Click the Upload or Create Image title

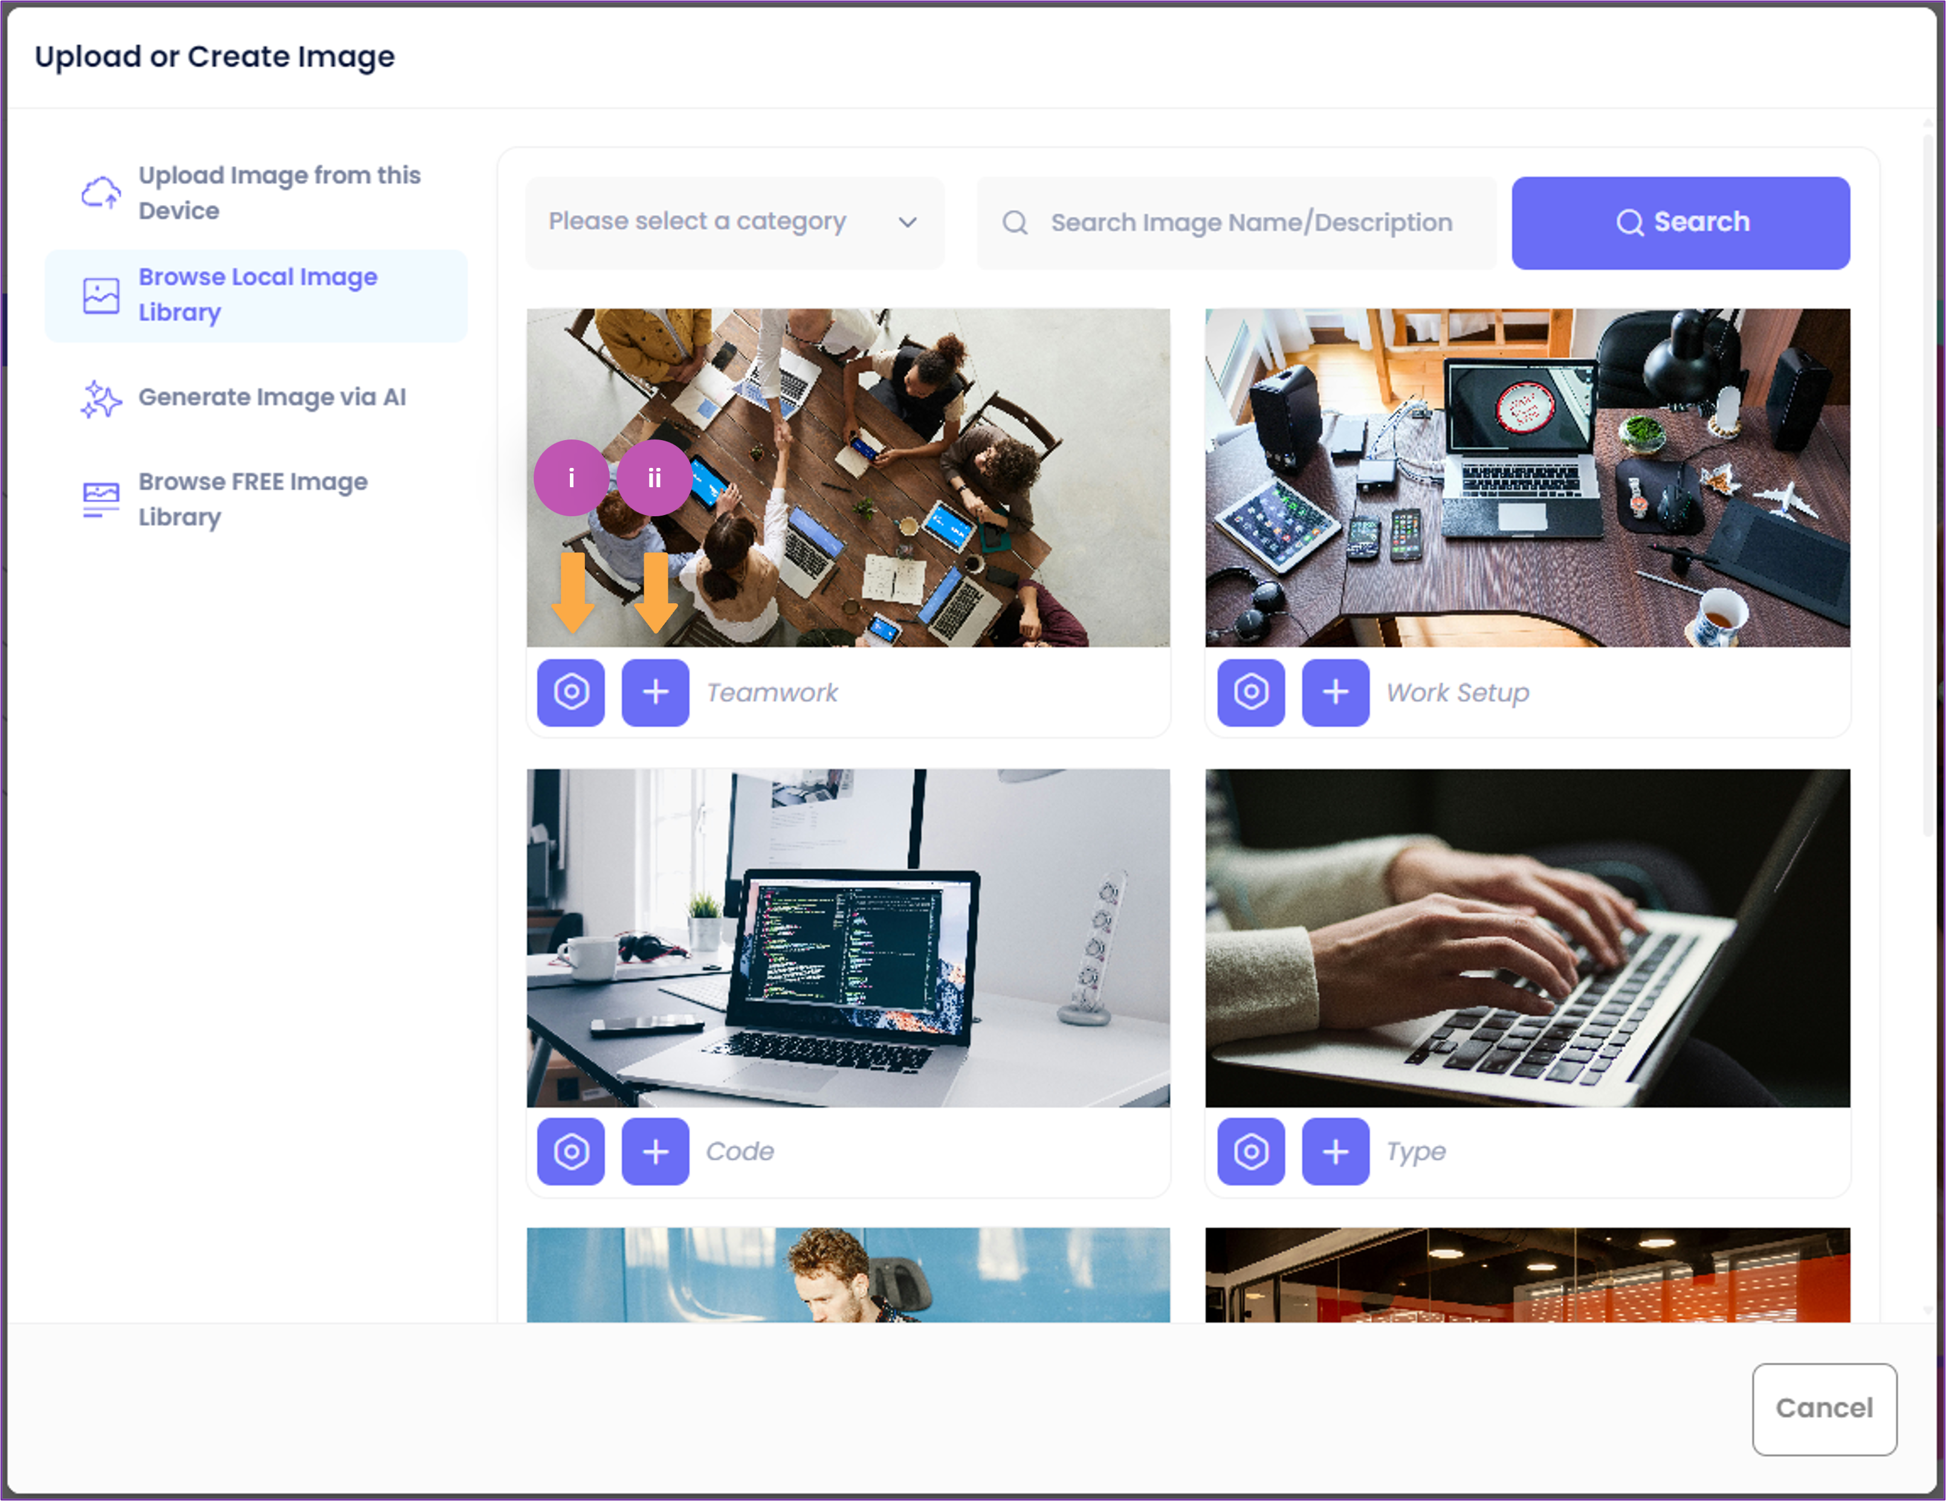pyautogui.click(x=215, y=56)
